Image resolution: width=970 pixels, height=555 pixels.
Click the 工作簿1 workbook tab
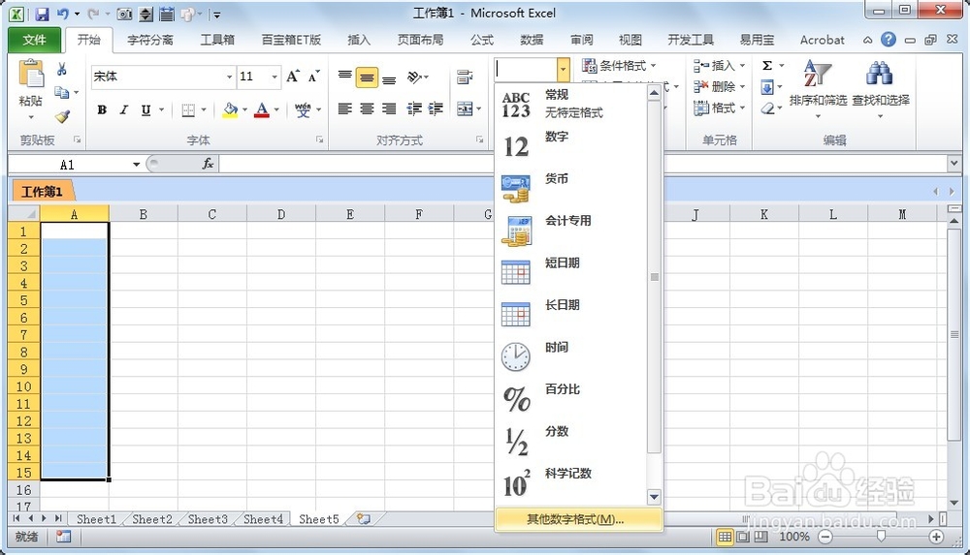tap(42, 192)
